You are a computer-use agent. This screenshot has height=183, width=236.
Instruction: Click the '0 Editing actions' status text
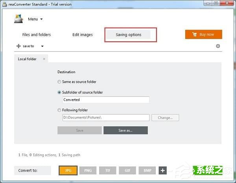point(43,155)
